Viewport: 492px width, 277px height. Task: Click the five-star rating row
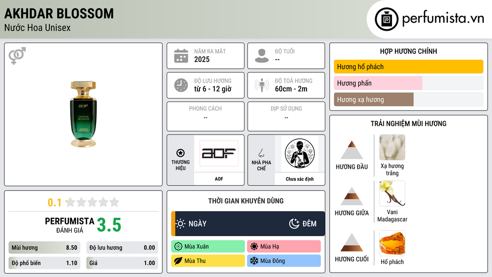(92, 202)
